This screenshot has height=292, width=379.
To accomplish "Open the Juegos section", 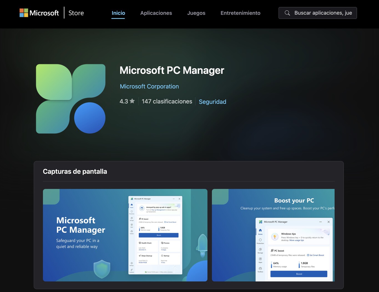I will 196,13.
